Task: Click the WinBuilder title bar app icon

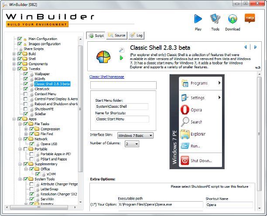Action: coord(5,5)
